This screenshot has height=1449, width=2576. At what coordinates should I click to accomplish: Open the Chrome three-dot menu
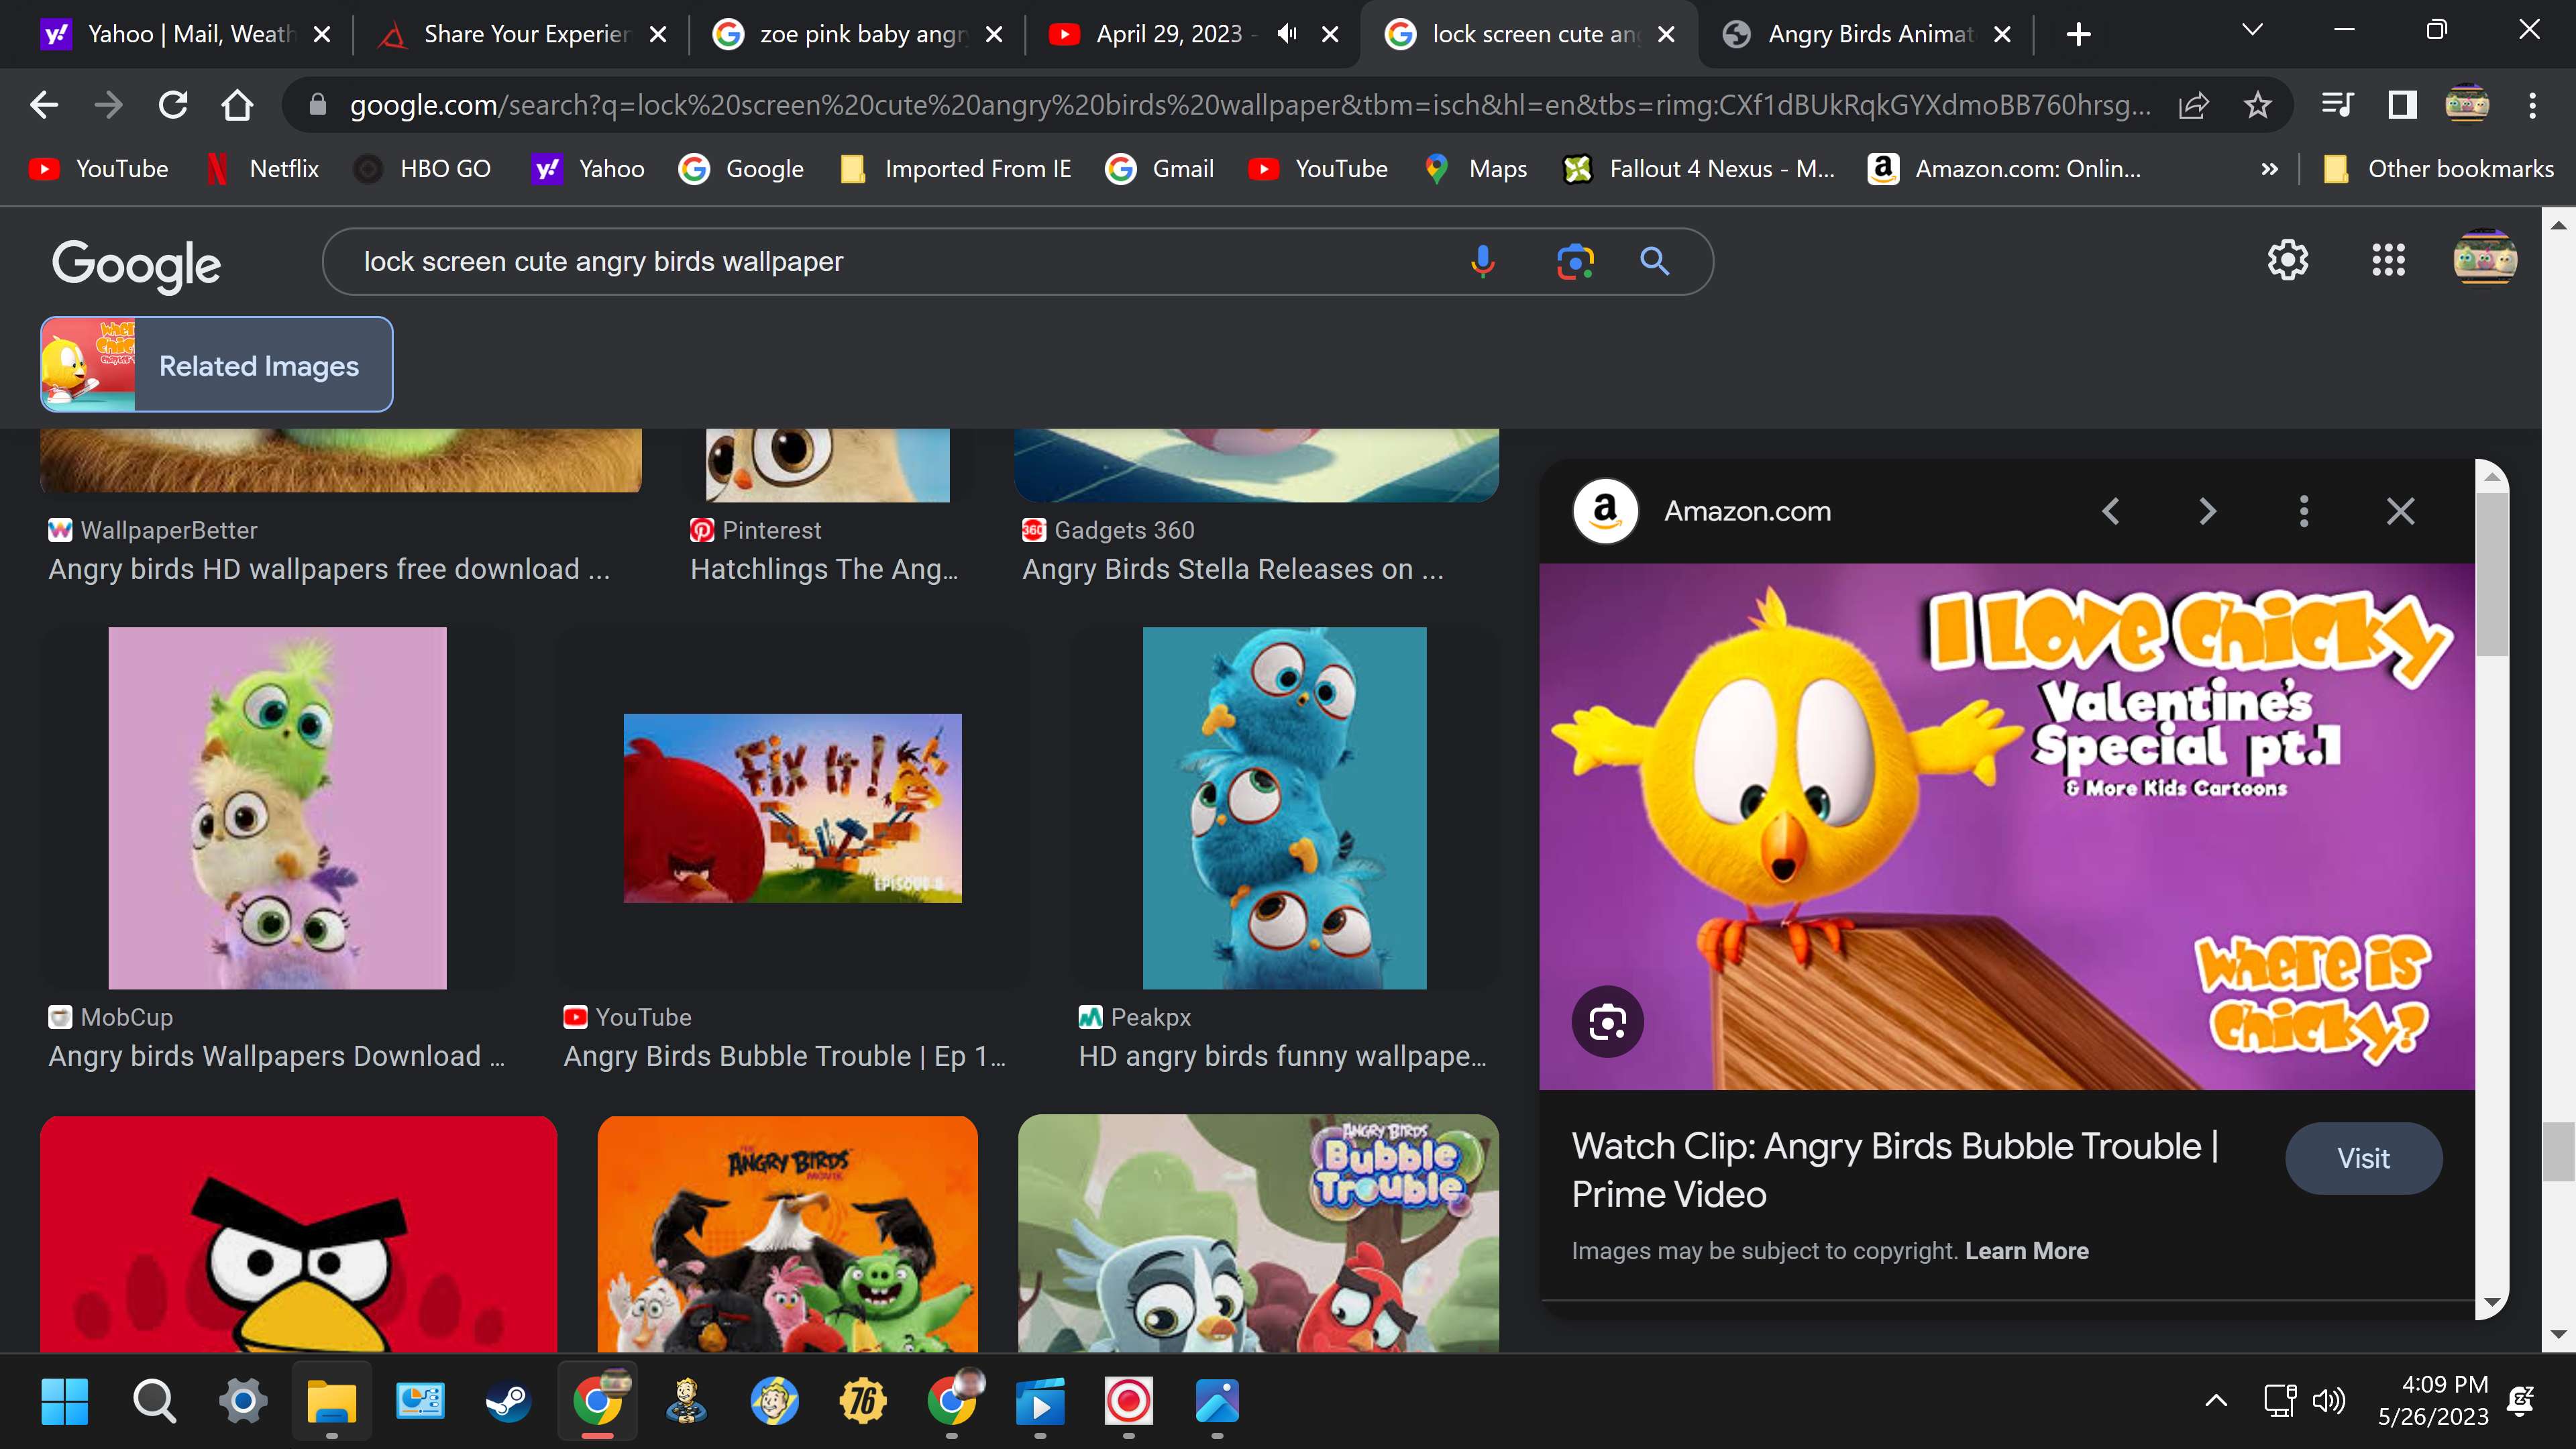click(2532, 105)
